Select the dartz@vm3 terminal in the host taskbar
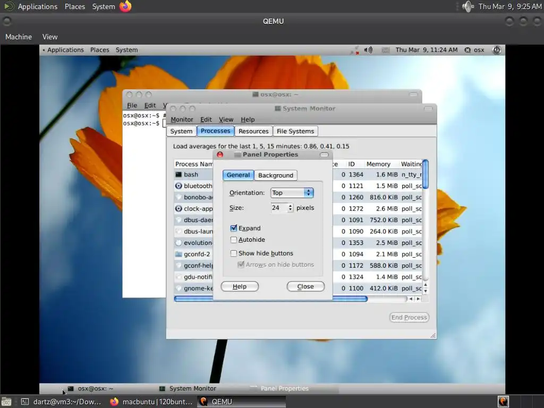The image size is (544, 408). tap(62, 402)
